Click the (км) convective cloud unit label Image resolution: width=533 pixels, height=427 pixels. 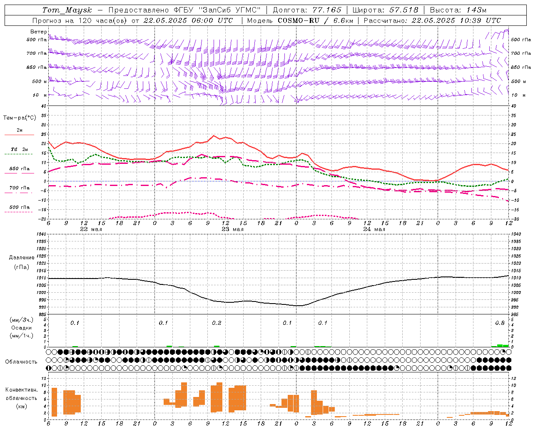pos(22,406)
